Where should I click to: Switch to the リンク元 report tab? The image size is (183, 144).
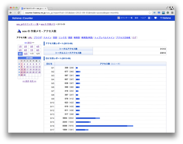[x=63, y=37]
